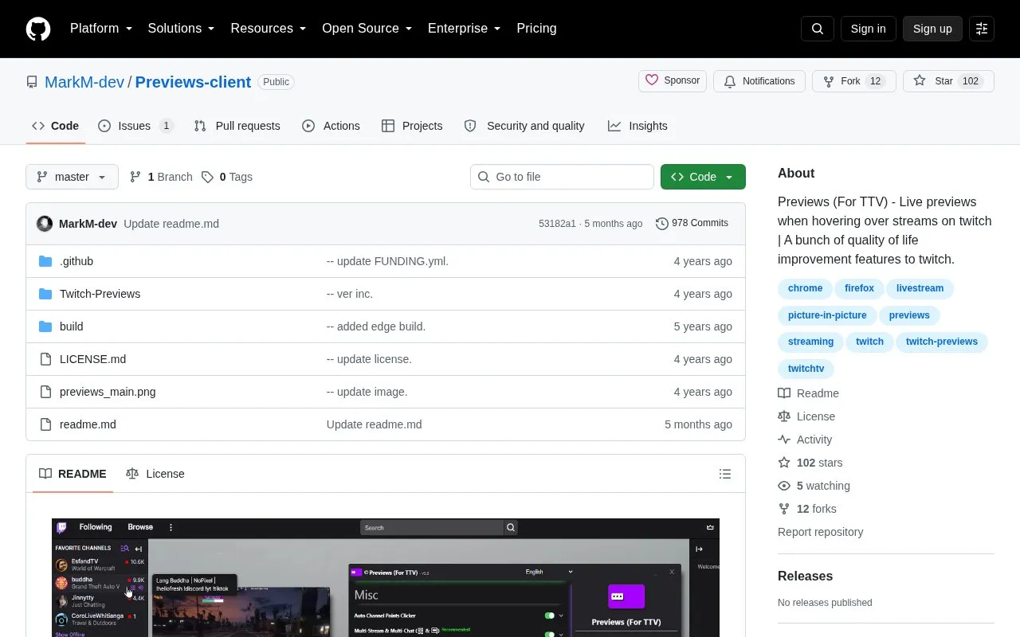The width and height of the screenshot is (1020, 637).
Task: Select the picture-in-picture topic tag
Action: pos(827,315)
